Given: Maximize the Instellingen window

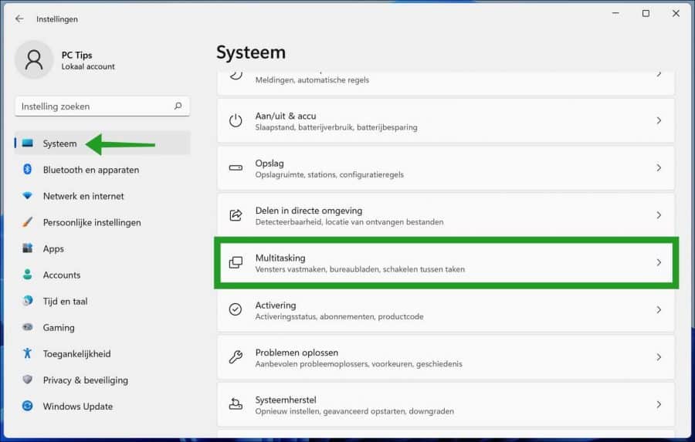Looking at the screenshot, I should [646, 13].
